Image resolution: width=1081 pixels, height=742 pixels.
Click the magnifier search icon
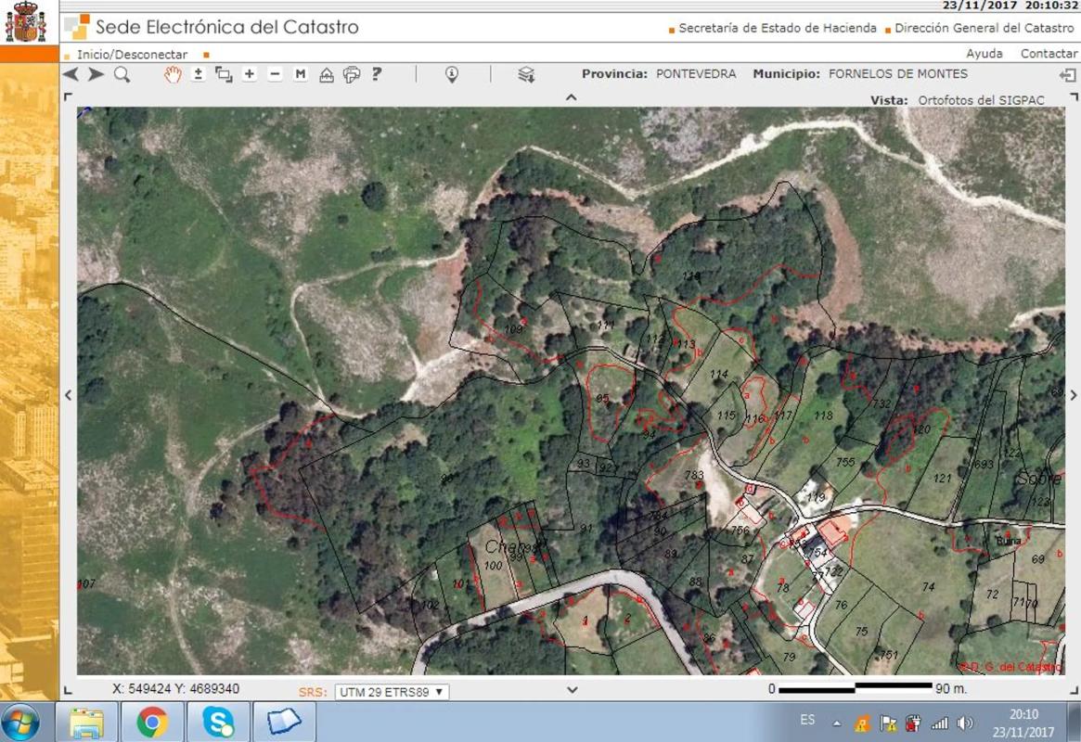(x=122, y=75)
